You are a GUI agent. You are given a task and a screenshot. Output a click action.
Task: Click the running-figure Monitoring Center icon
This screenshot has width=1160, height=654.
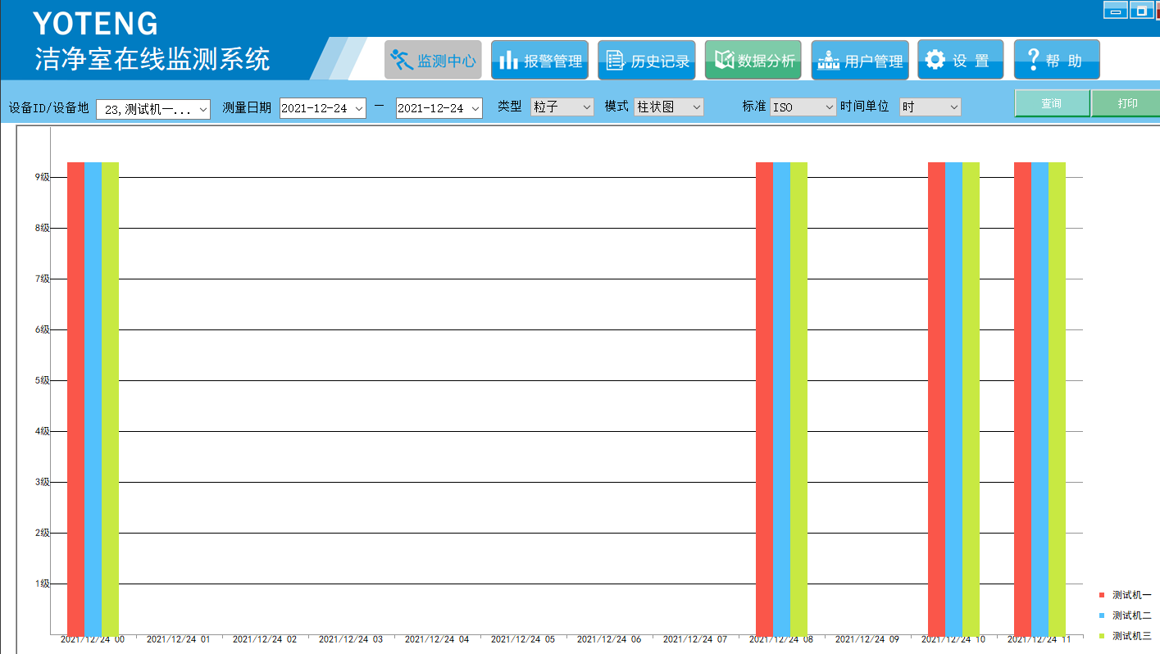(401, 60)
